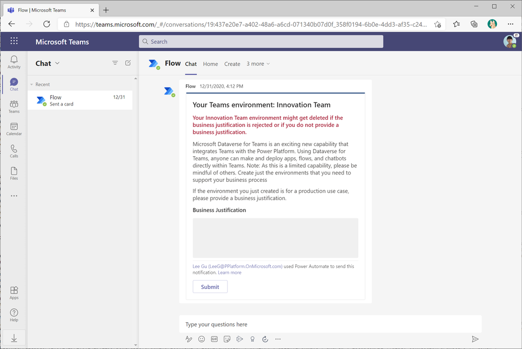
Task: Switch to the Home tab of Flow
Action: point(211,64)
